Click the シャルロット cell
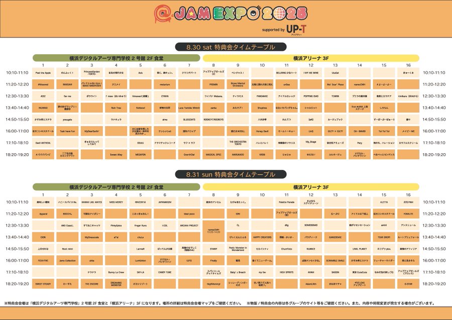452x320 pixels. (311, 108)
